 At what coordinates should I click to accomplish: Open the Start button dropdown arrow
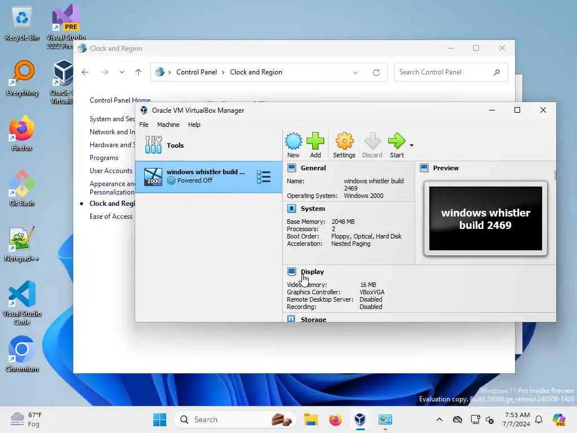click(x=411, y=145)
